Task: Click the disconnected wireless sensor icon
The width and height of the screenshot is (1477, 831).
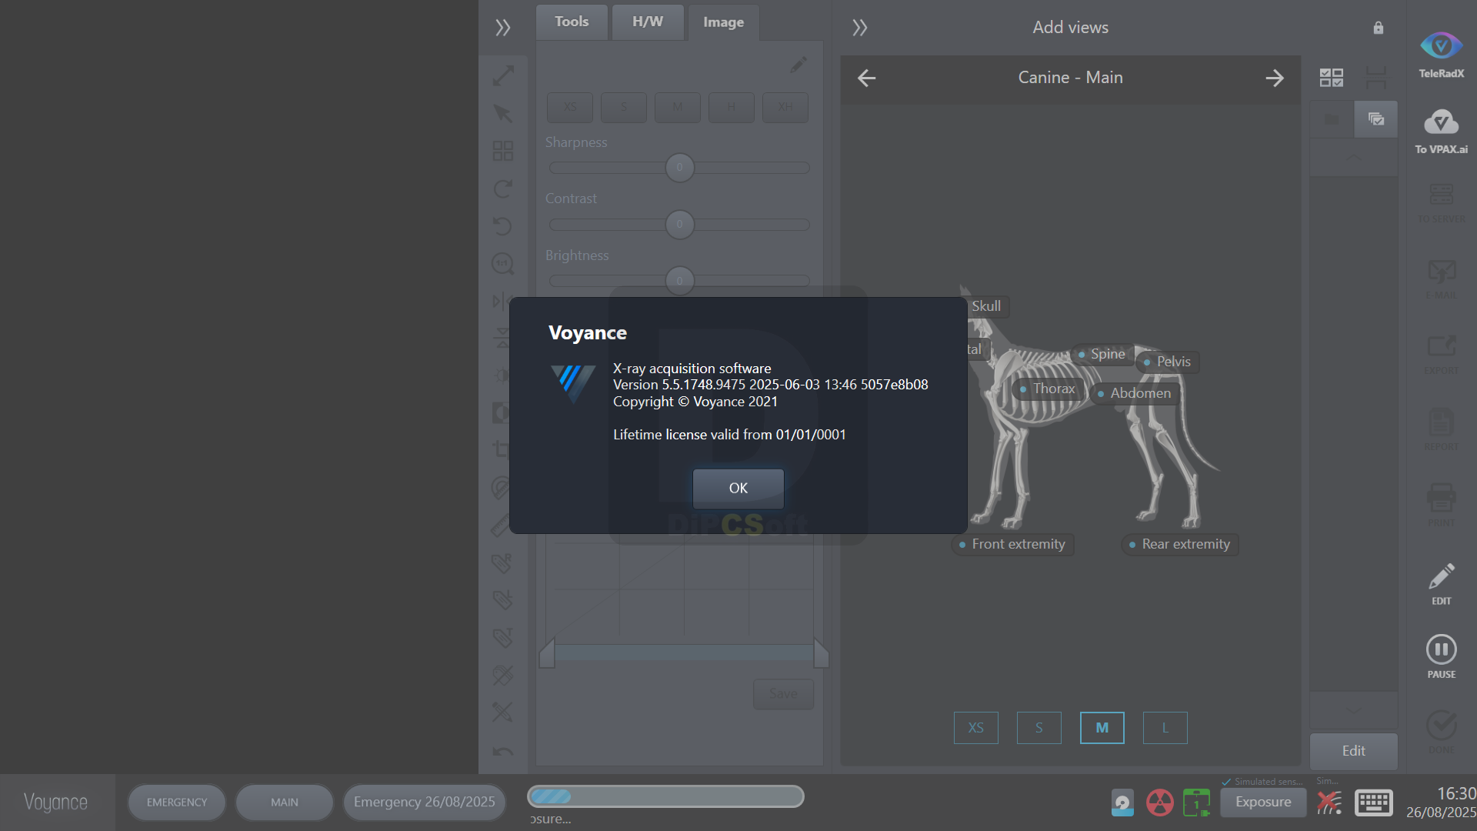Action: (x=1329, y=803)
